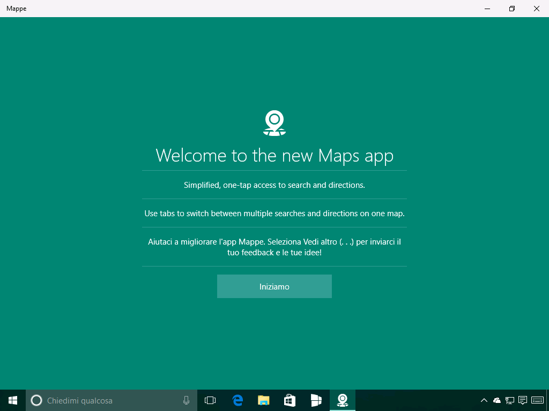Screen dimensions: 549x411
Task: Restore down the Mappe window
Action: 512,9
